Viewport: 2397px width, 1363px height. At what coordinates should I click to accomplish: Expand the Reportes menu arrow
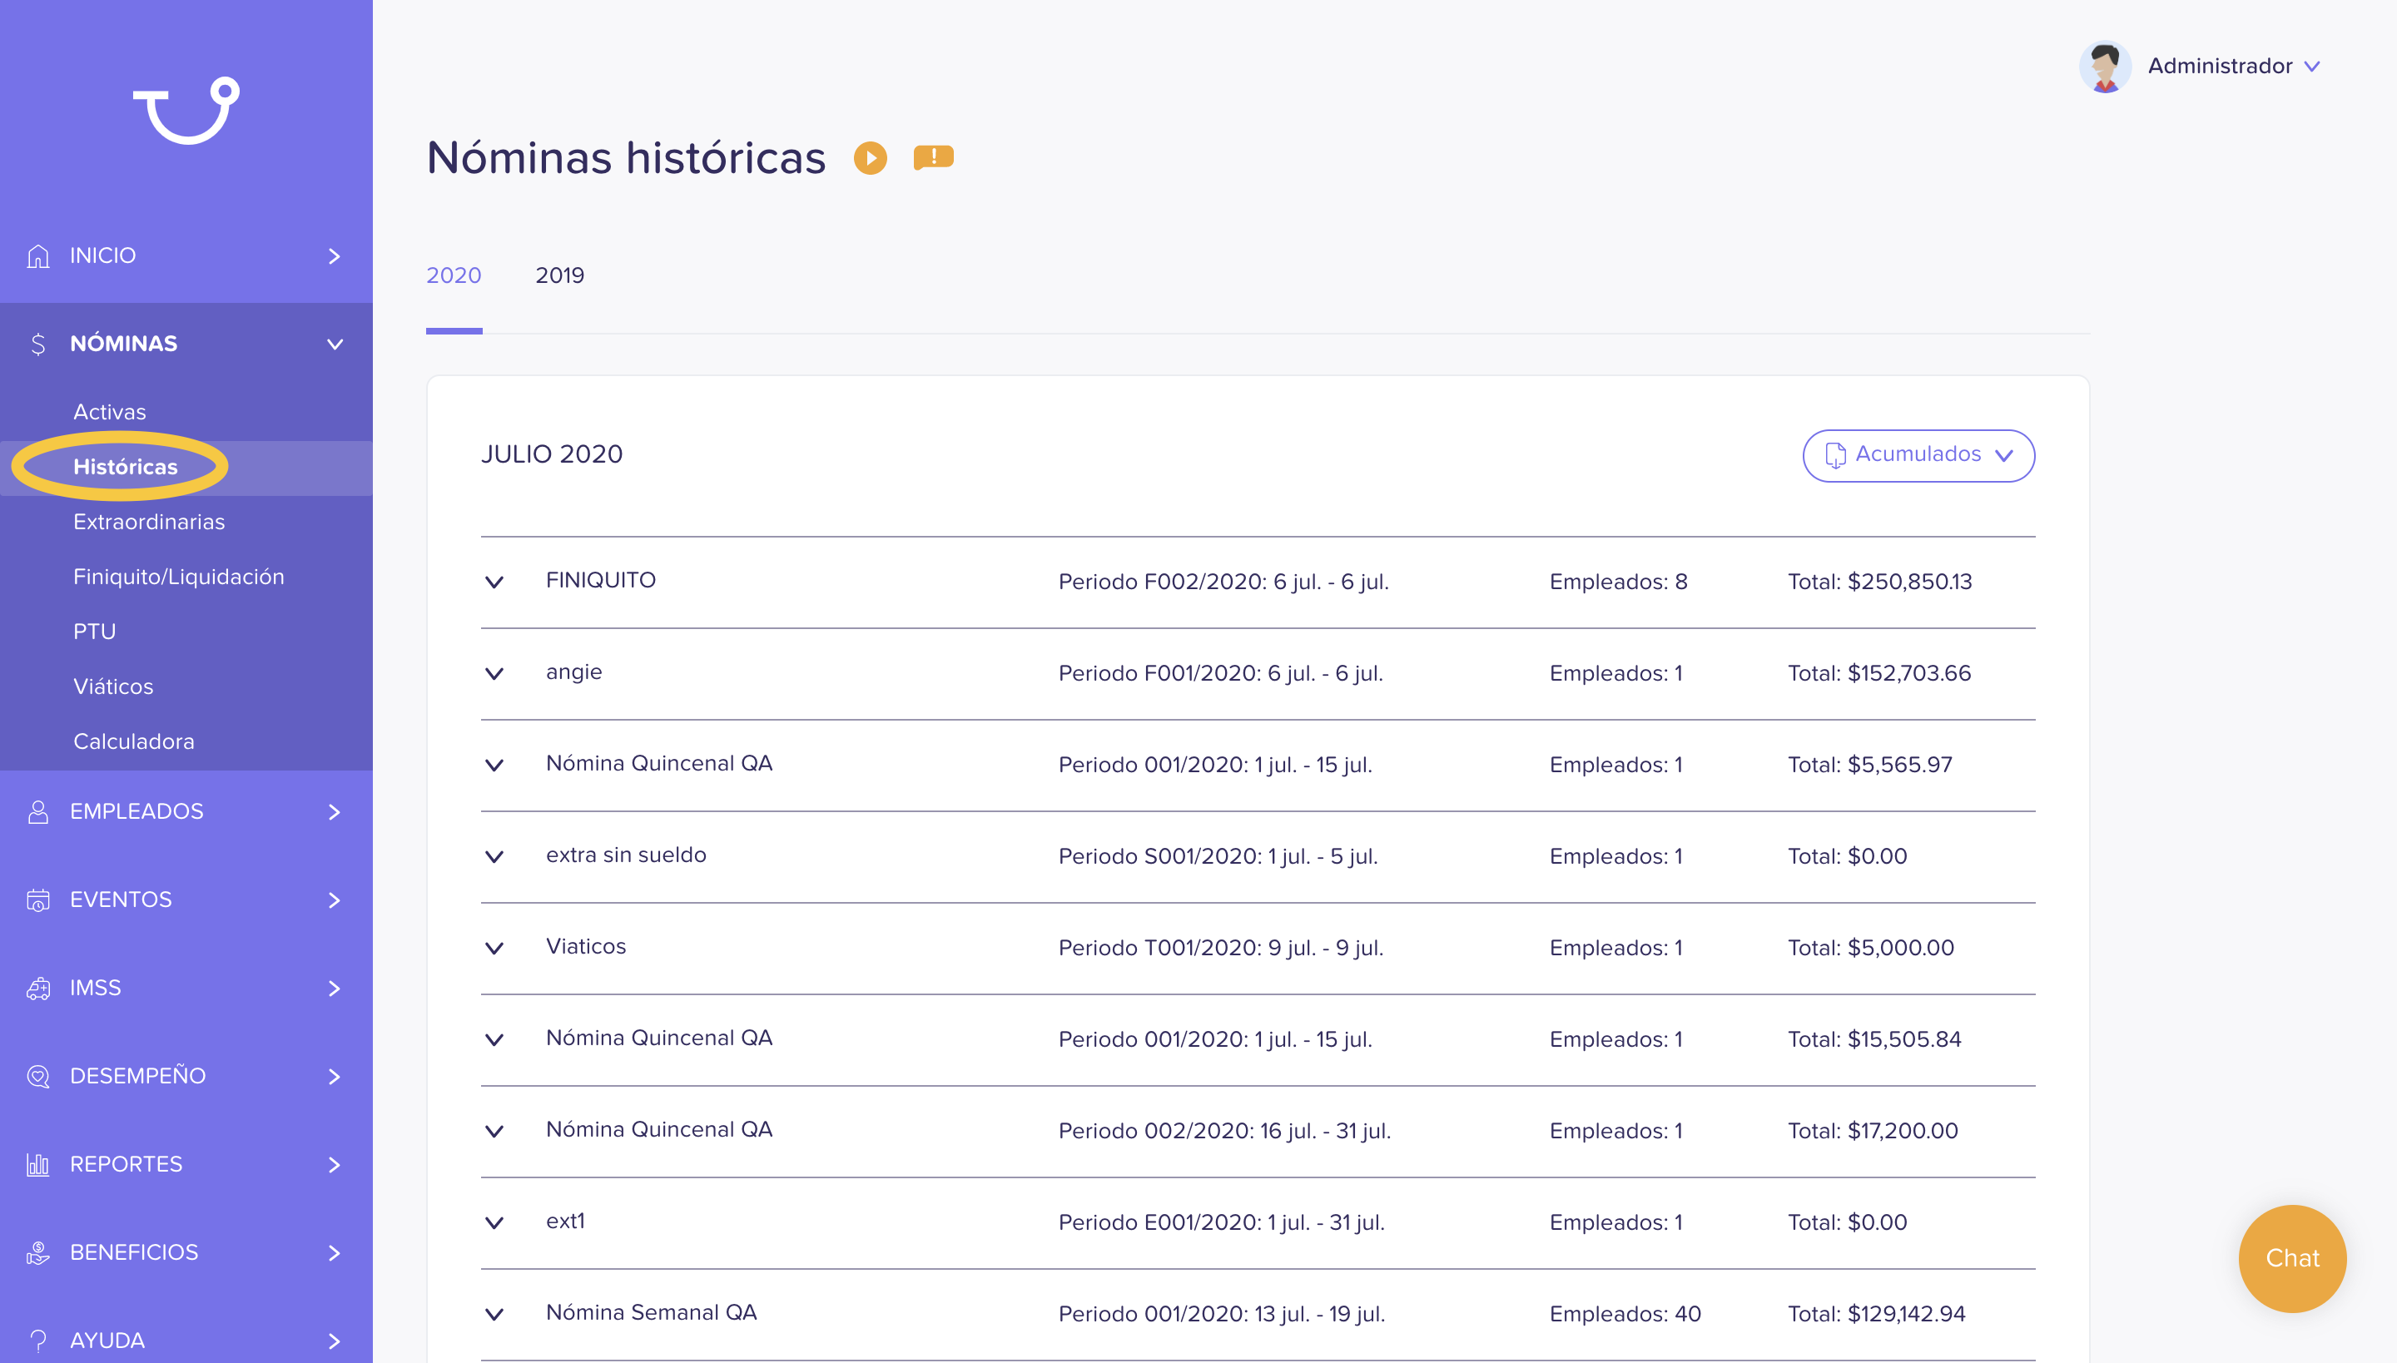(335, 1165)
